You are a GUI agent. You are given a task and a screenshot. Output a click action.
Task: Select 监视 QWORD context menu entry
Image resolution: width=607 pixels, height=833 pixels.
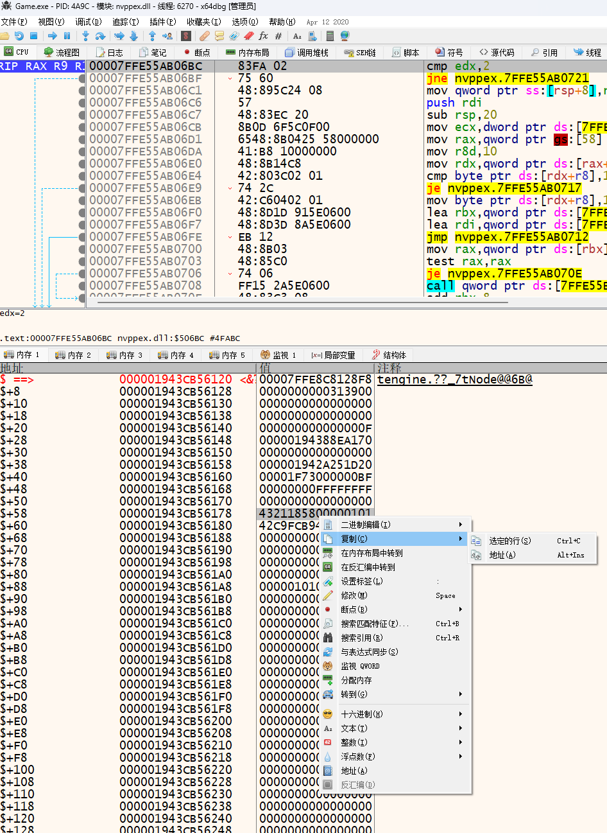click(396, 666)
